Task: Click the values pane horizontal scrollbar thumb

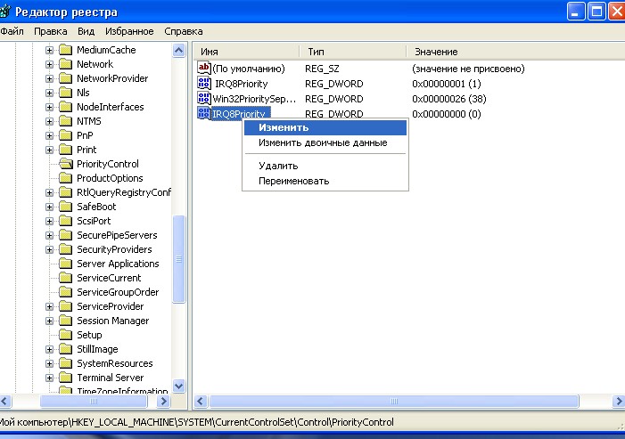Action: (x=394, y=402)
